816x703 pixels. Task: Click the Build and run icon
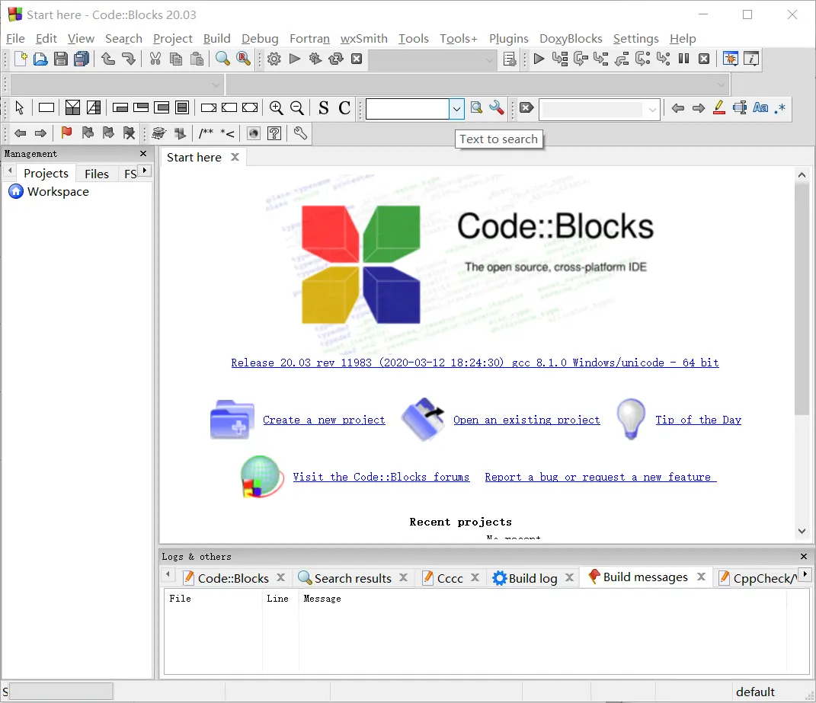[315, 59]
